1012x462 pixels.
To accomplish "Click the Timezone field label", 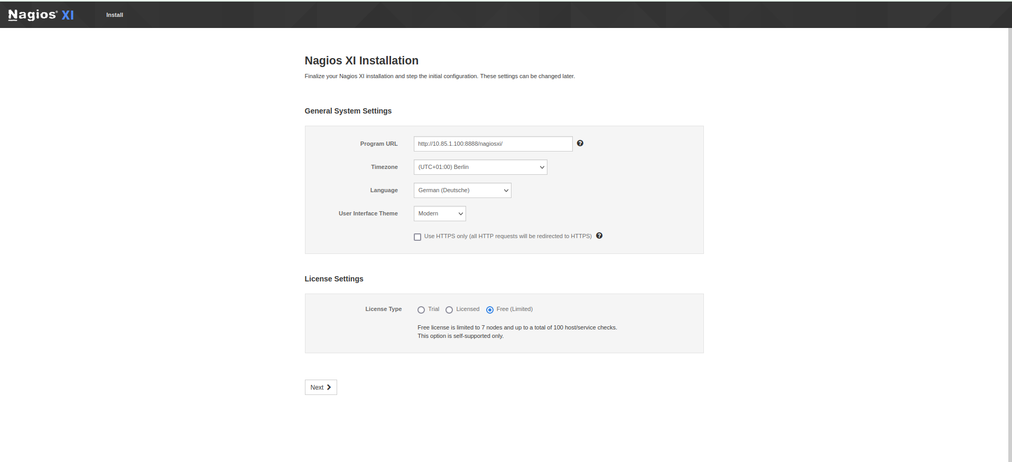I will (x=384, y=167).
